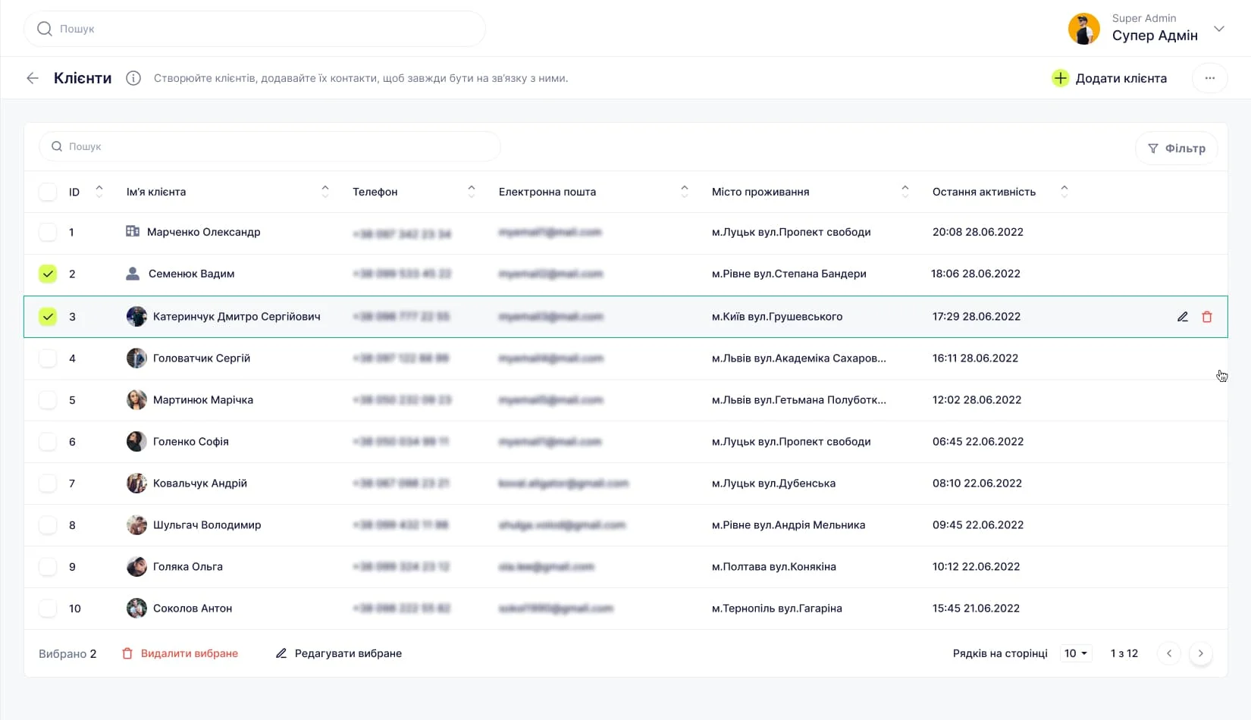Go to previous page with left chevron
The height and width of the screenshot is (720, 1251).
(1168, 653)
